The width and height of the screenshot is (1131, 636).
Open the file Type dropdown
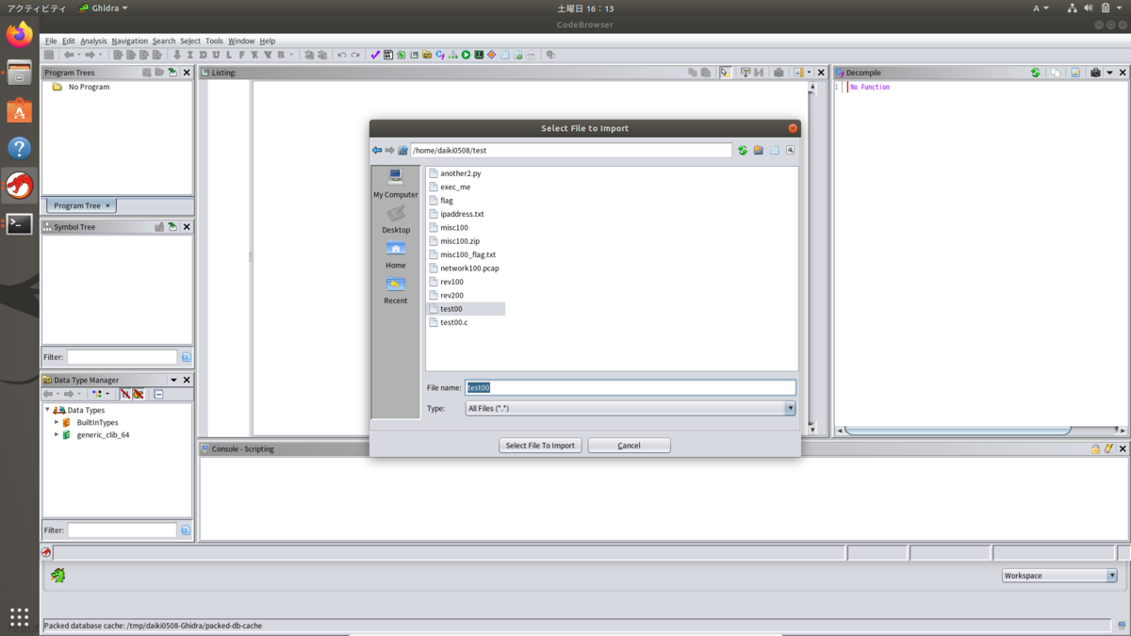(x=630, y=408)
